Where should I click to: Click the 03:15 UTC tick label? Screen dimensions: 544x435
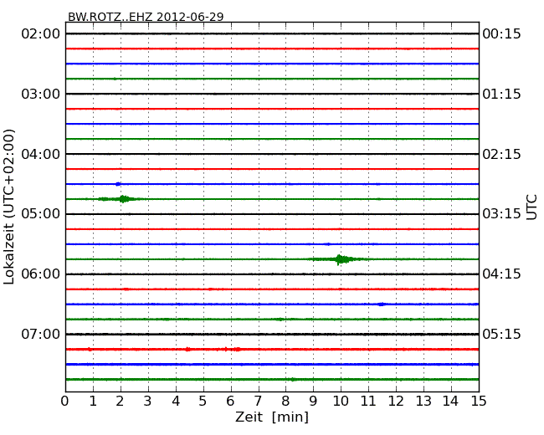click(x=501, y=214)
